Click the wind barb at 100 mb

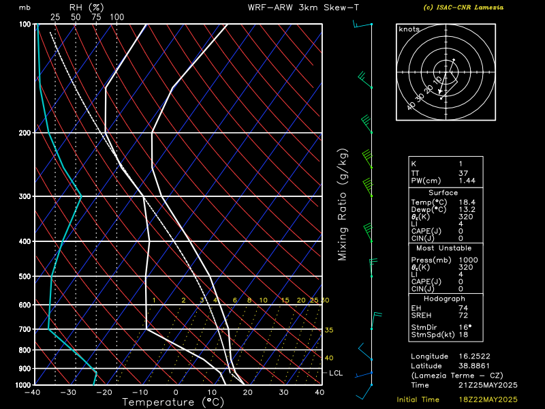362,25
